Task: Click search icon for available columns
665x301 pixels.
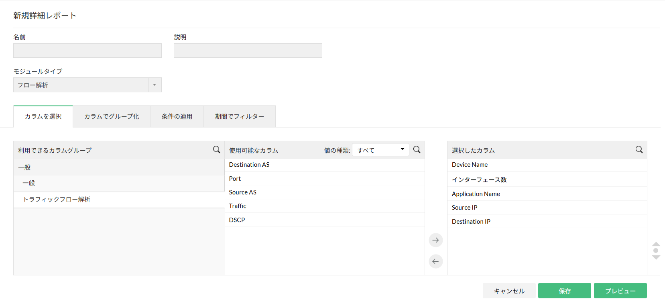Action: tap(417, 149)
